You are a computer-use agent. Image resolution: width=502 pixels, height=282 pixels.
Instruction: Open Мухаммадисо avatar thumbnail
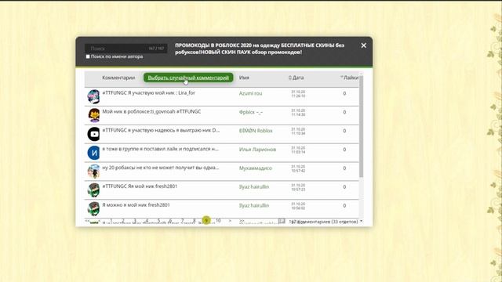[x=94, y=172]
